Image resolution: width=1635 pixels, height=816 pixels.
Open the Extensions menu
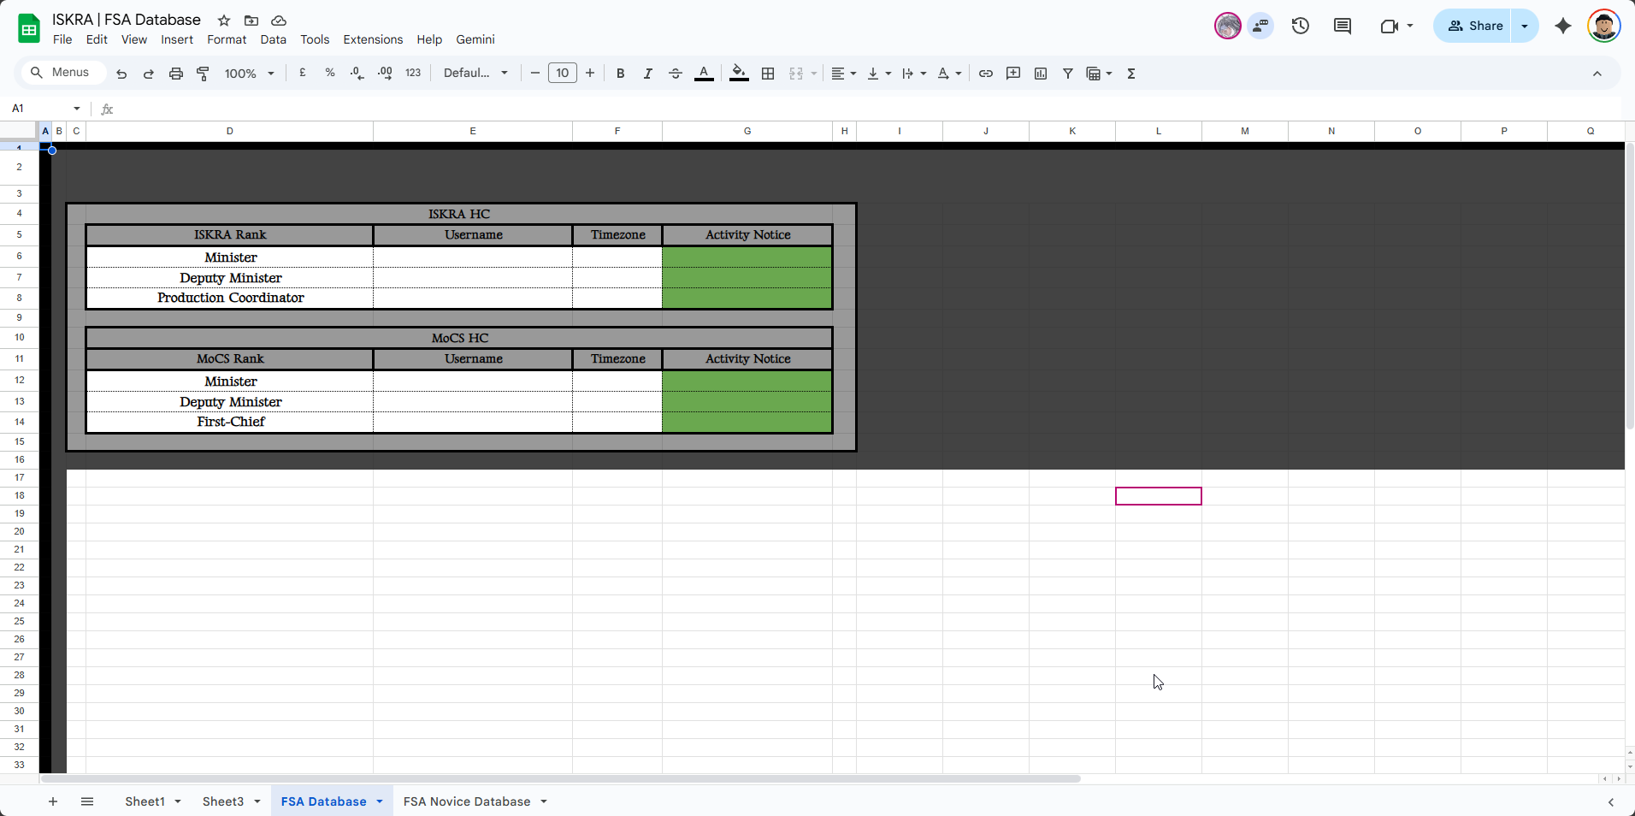coord(373,39)
